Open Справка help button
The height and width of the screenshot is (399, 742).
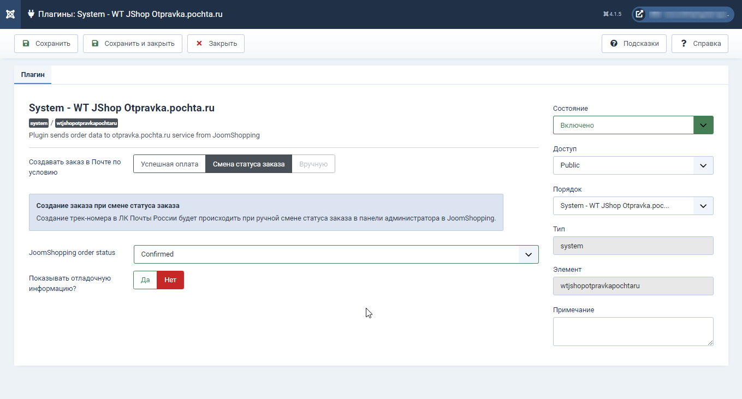(699, 44)
